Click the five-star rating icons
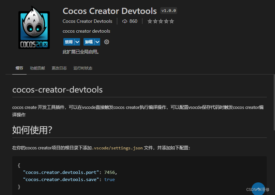Screen dimensions: 275x195 161,21
